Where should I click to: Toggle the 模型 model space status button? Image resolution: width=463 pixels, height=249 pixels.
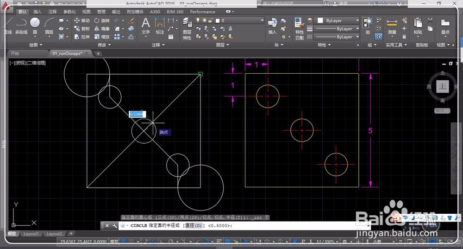[114, 241]
